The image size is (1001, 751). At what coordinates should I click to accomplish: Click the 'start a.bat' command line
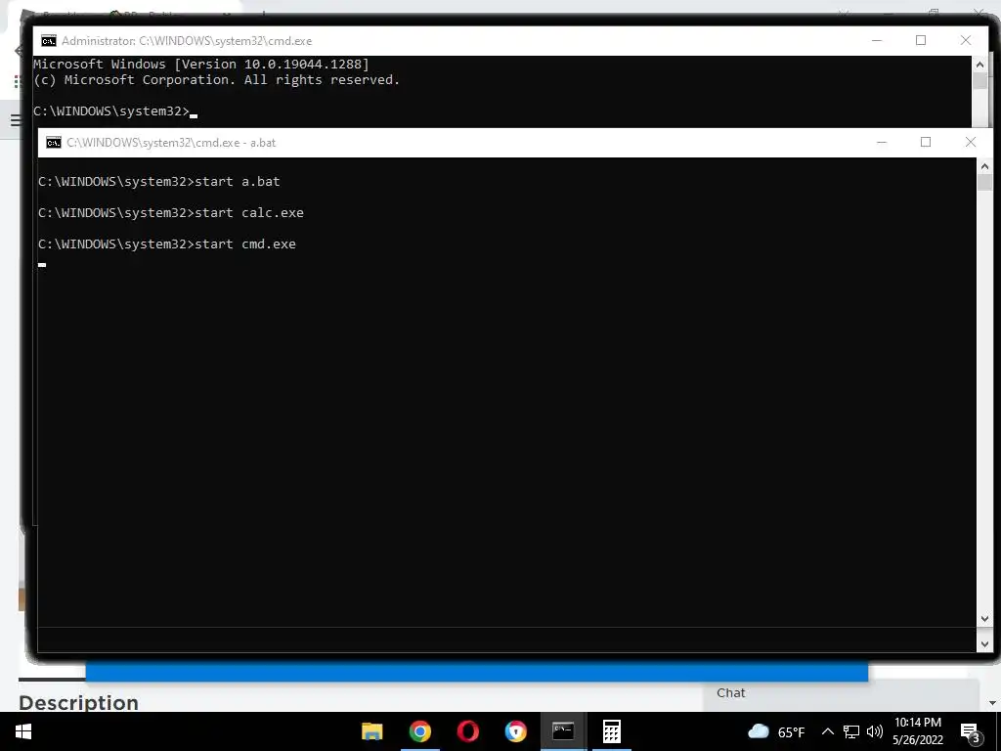[159, 181]
